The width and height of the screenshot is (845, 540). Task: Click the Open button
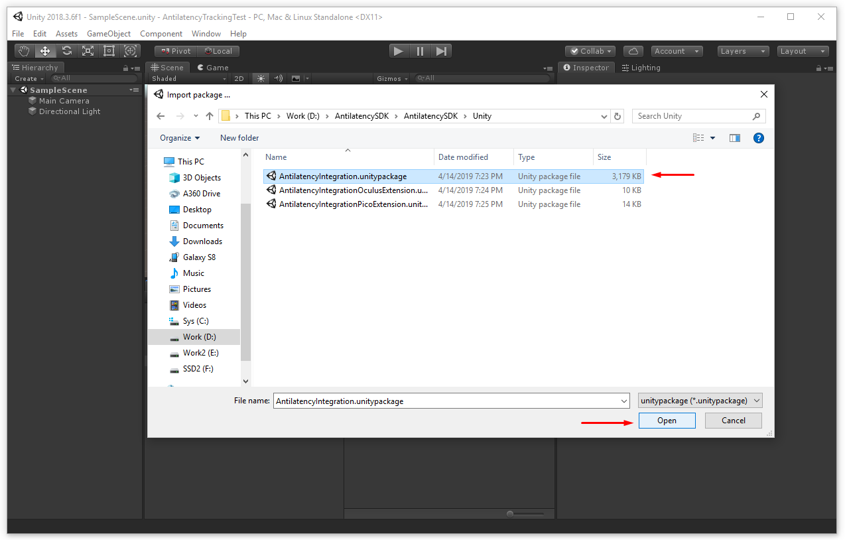[667, 421]
